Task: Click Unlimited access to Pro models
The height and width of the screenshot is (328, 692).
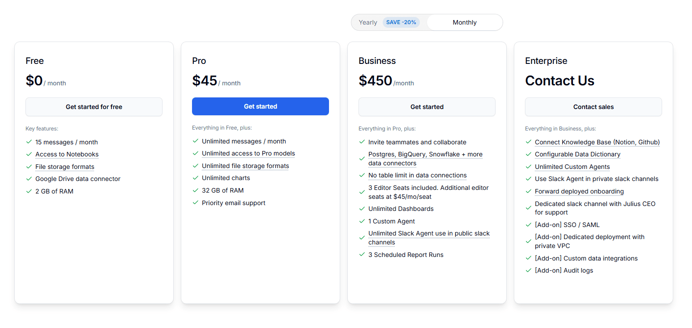Action: point(248,153)
